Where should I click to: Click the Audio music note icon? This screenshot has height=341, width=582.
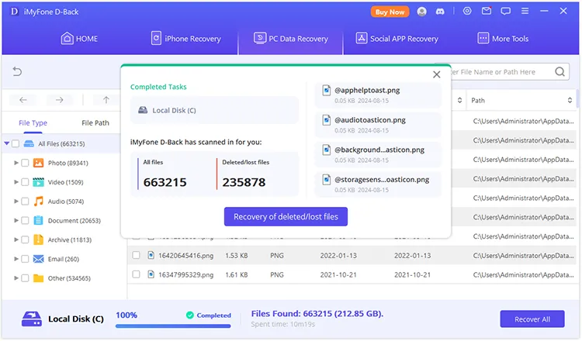[38, 201]
